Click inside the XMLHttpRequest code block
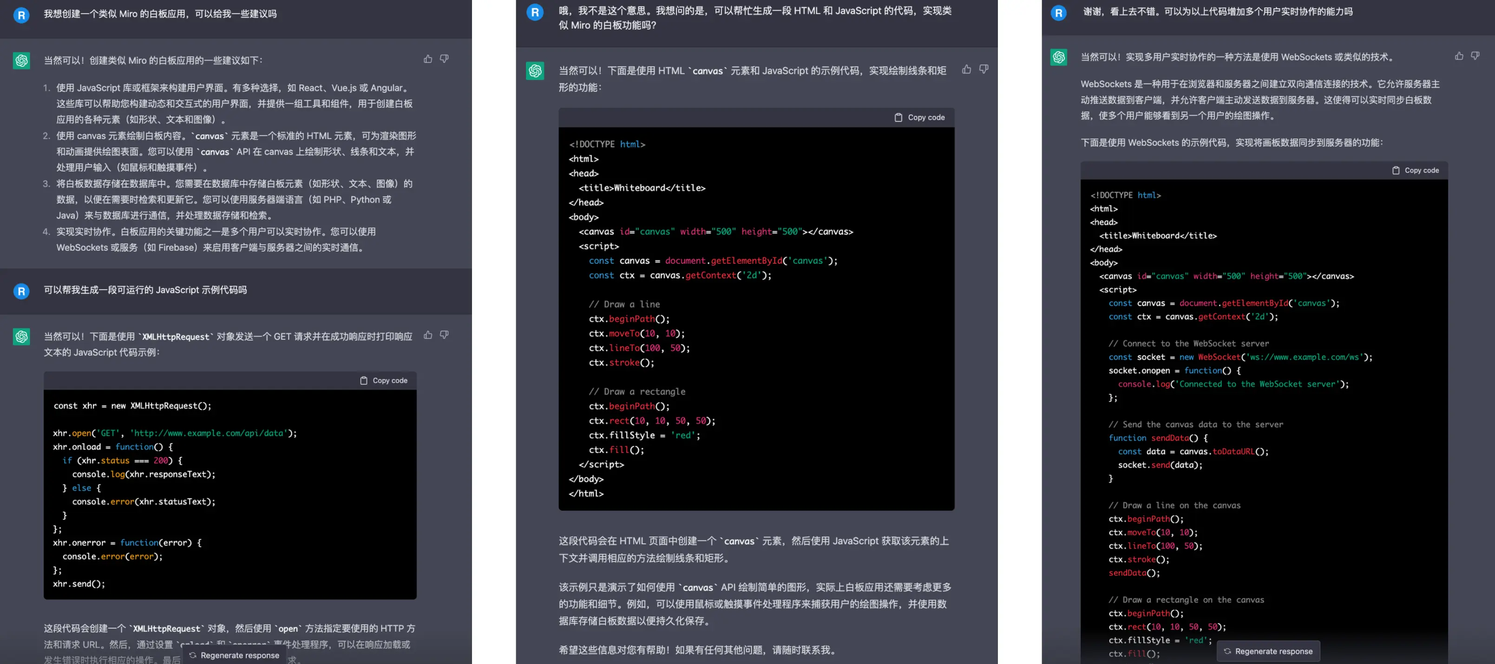This screenshot has height=664, width=1495. click(x=230, y=493)
